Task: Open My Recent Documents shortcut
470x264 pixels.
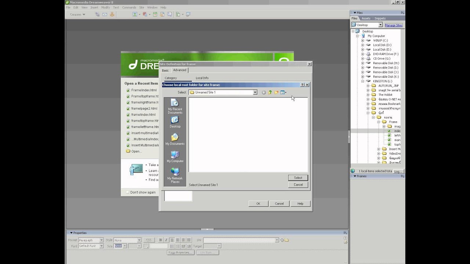Action: [x=175, y=107]
